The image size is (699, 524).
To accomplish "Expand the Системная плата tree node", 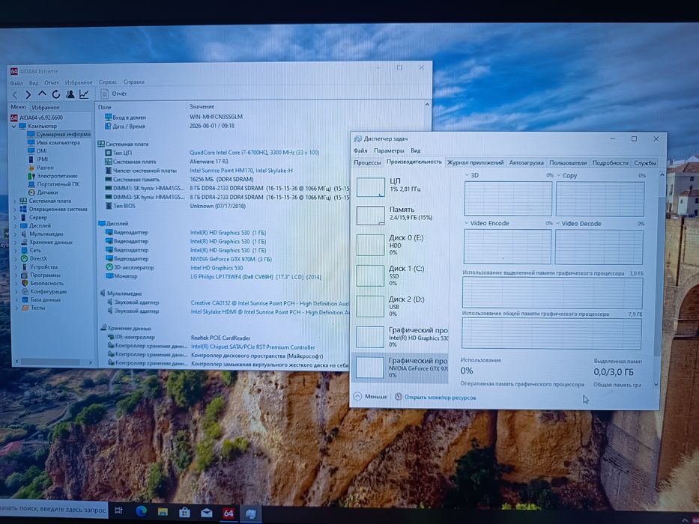I will point(15,201).
